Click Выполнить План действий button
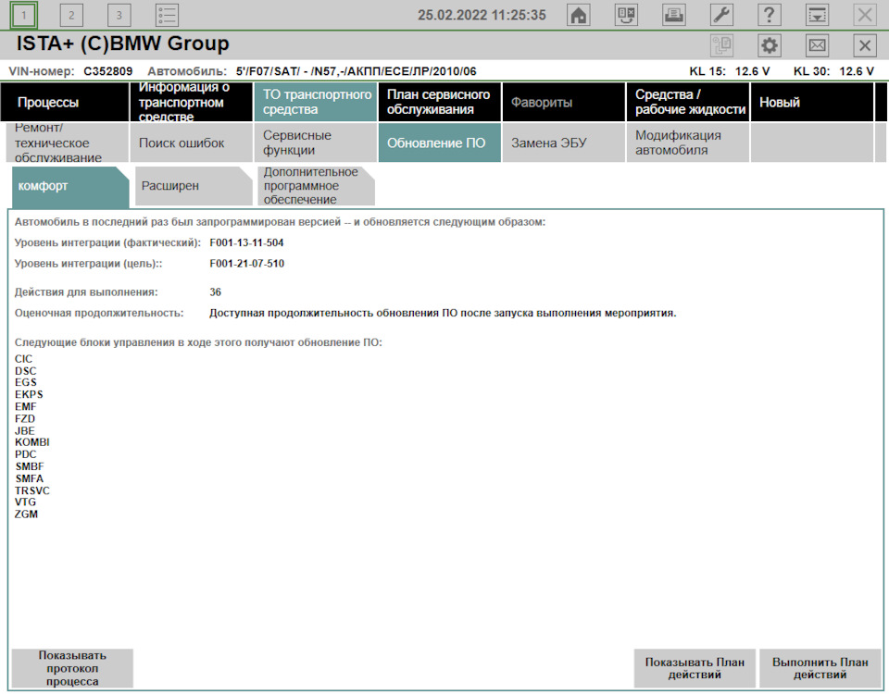The image size is (889, 694). pyautogui.click(x=820, y=668)
